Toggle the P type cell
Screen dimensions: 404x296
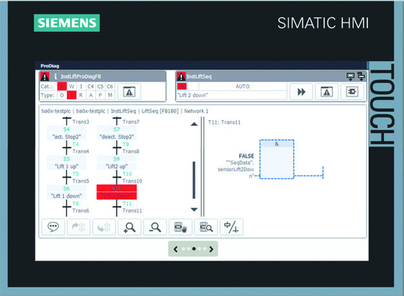100,95
